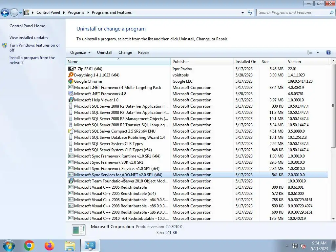Select Microsoft Sync Framework Runtime v1.0 SP1 (x64)
The width and height of the screenshot is (336, 252).
point(197,156)
